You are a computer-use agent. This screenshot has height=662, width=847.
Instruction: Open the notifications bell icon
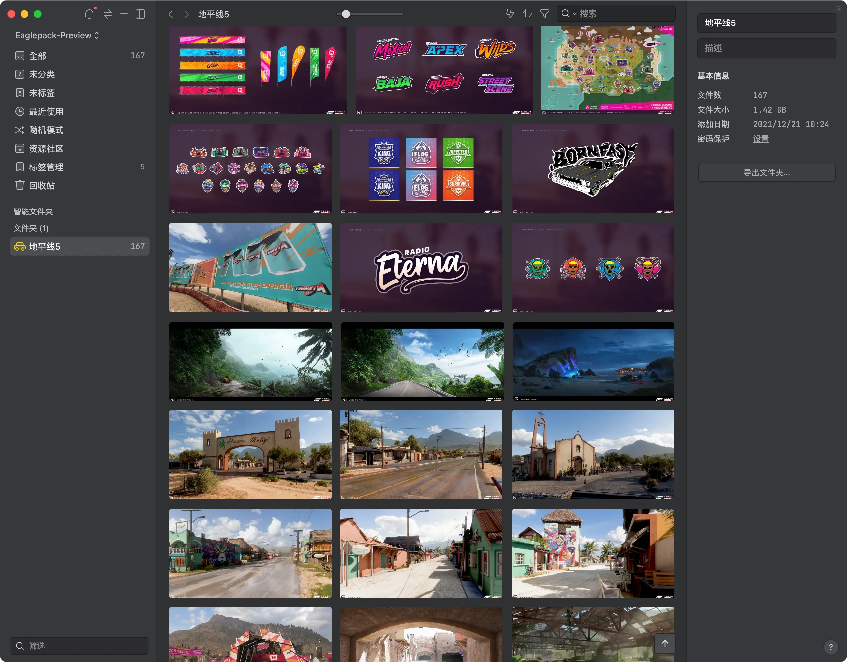pos(90,14)
